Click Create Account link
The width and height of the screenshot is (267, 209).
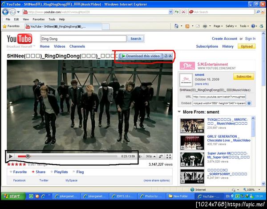pos(224,39)
